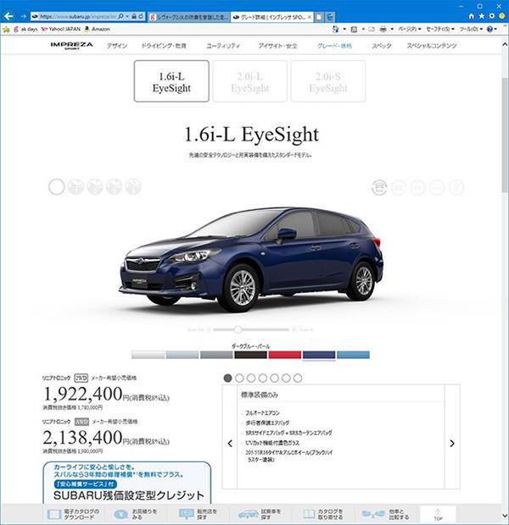Viewport: 509px width, 525px height.
Task: Click the page vertical scrollbar thumb
Action: click(x=505, y=135)
